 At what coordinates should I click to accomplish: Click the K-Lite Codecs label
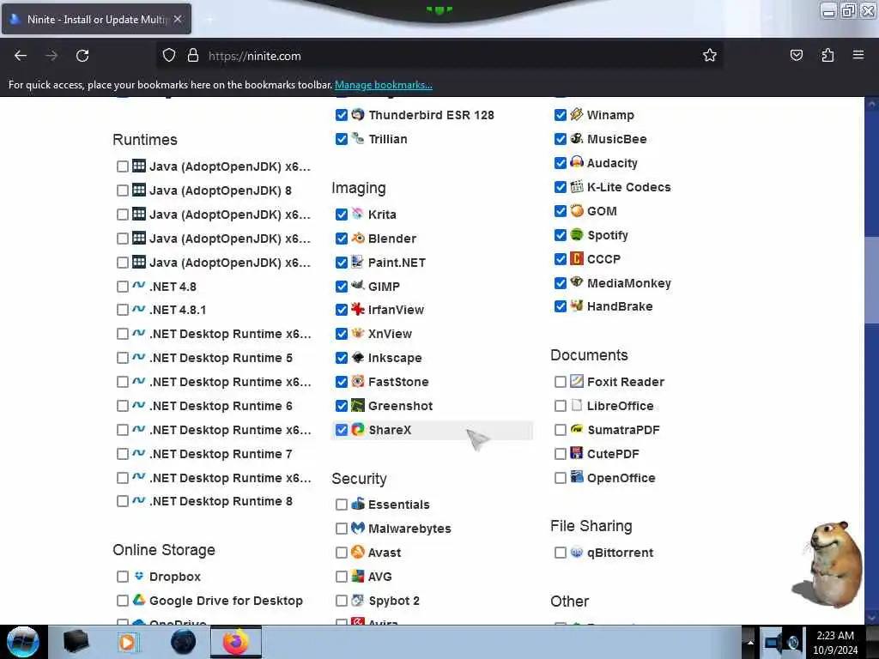click(629, 187)
